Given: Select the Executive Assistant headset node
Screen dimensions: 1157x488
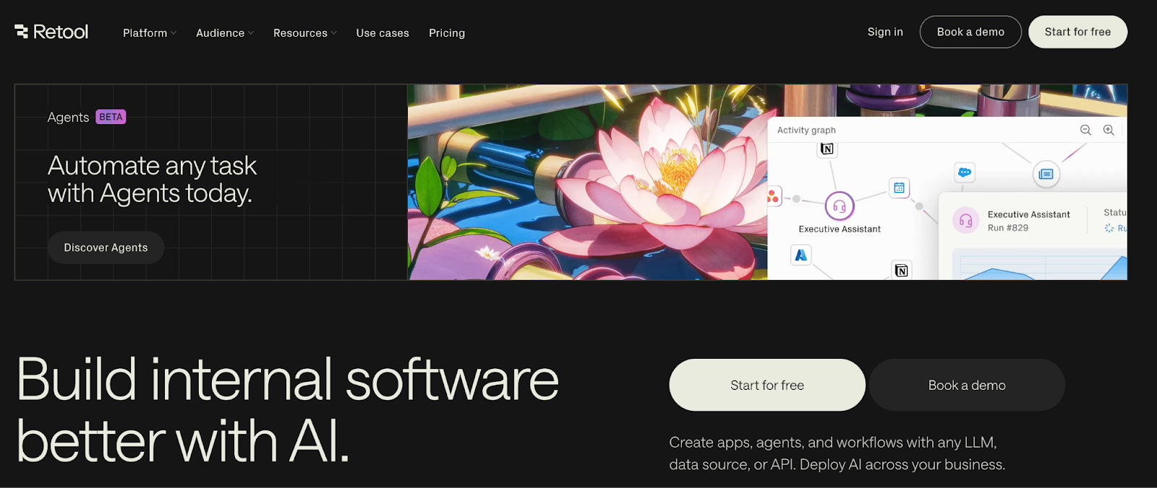Looking at the screenshot, I should [840, 206].
